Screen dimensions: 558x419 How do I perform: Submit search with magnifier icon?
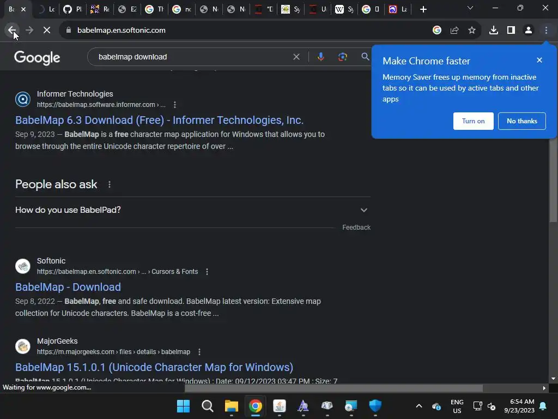tap(365, 57)
